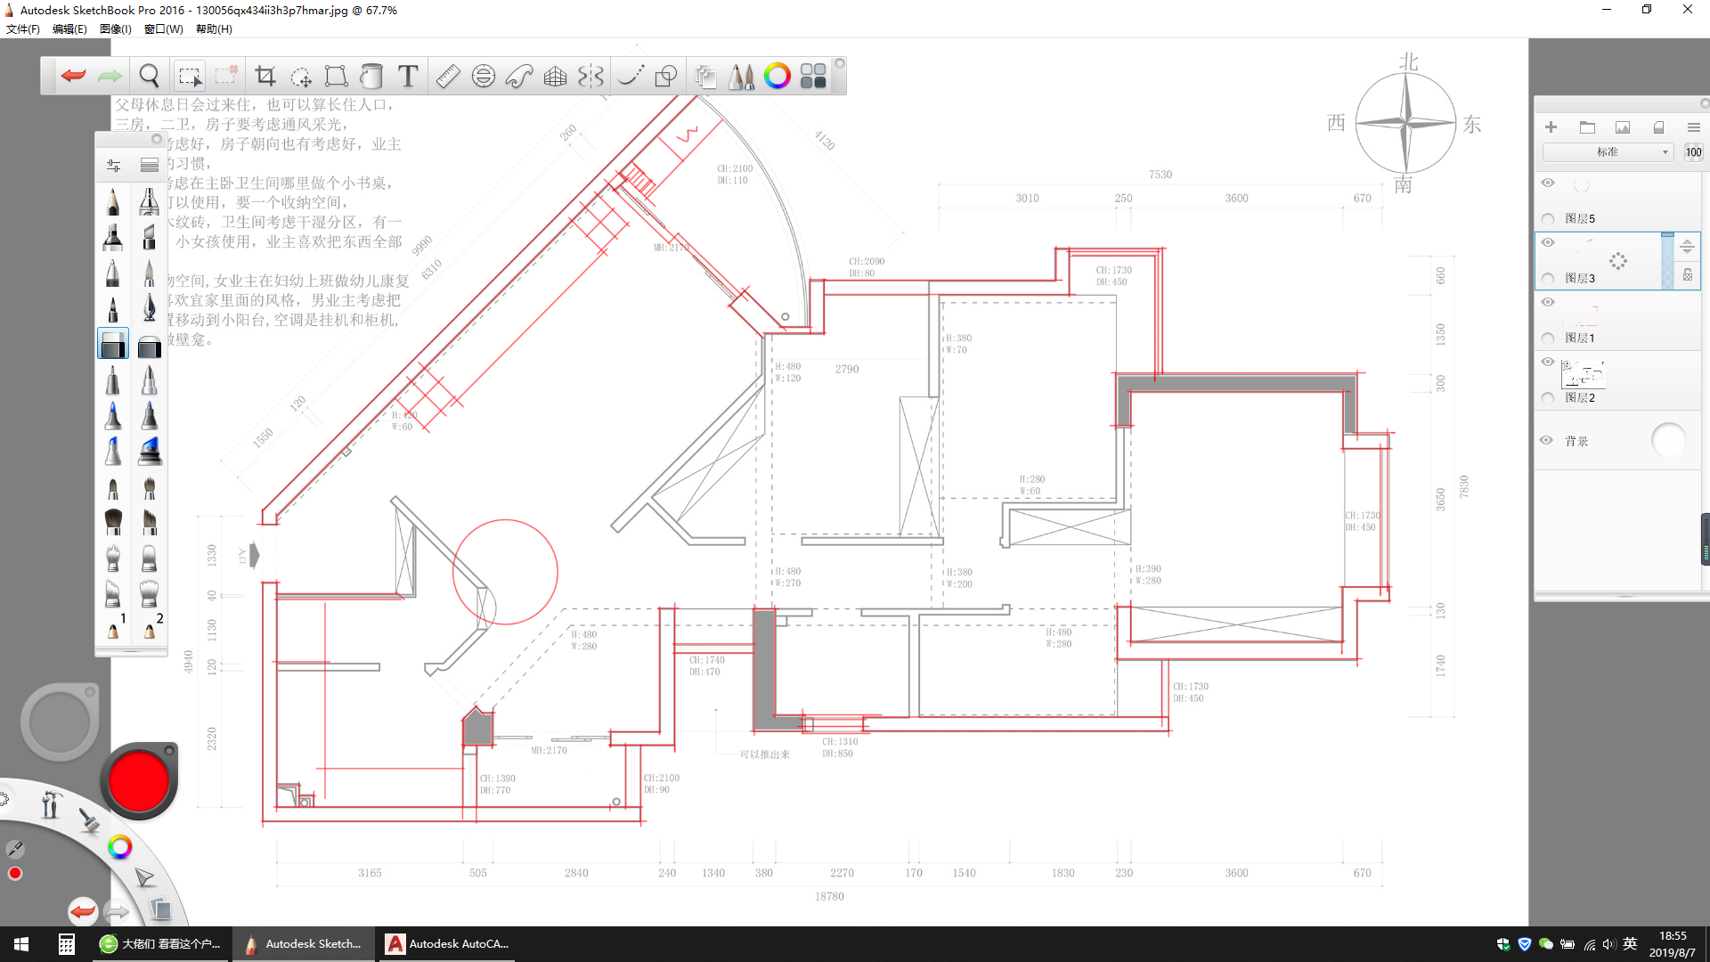Image resolution: width=1710 pixels, height=962 pixels.
Task: Select the Distort transform tool
Action: tap(336, 76)
